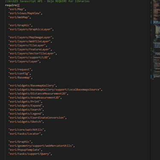
Task: Click the code minimap overview
Action: coord(155,40)
